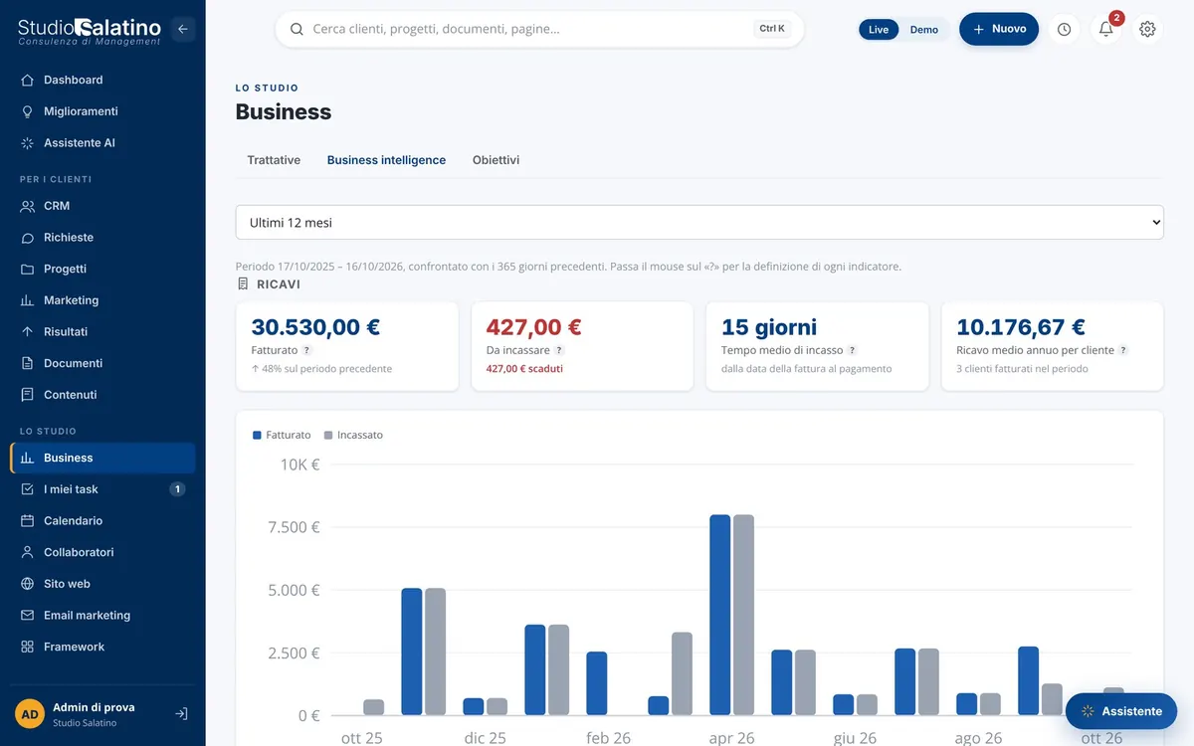The height and width of the screenshot is (746, 1194).
Task: Click the Sito web globe icon
Action: click(x=27, y=584)
